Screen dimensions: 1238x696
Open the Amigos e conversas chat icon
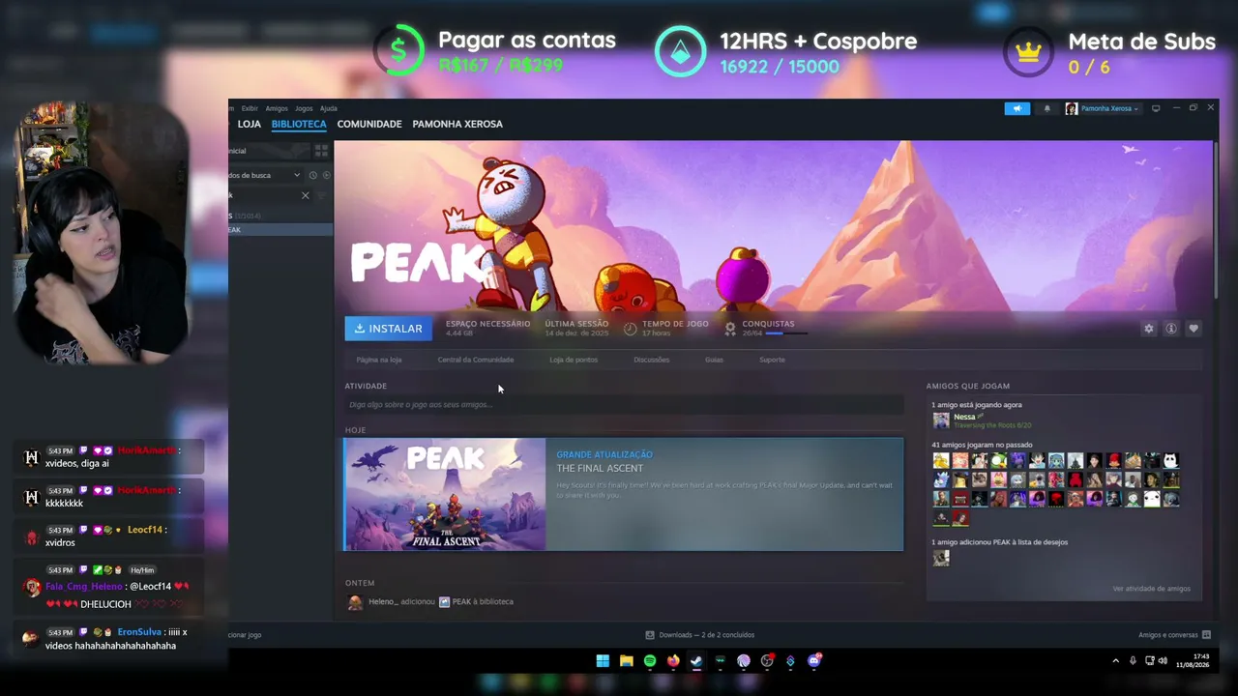[x=1205, y=635]
